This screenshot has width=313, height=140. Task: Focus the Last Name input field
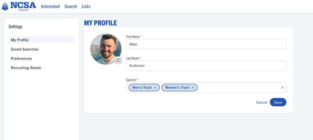tap(206, 66)
